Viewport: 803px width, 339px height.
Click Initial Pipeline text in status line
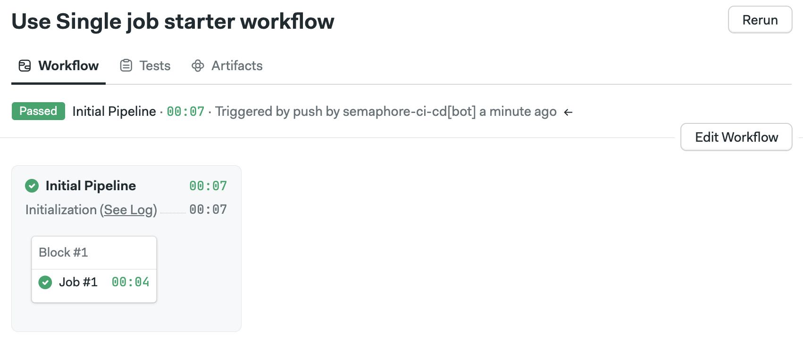pyautogui.click(x=114, y=112)
